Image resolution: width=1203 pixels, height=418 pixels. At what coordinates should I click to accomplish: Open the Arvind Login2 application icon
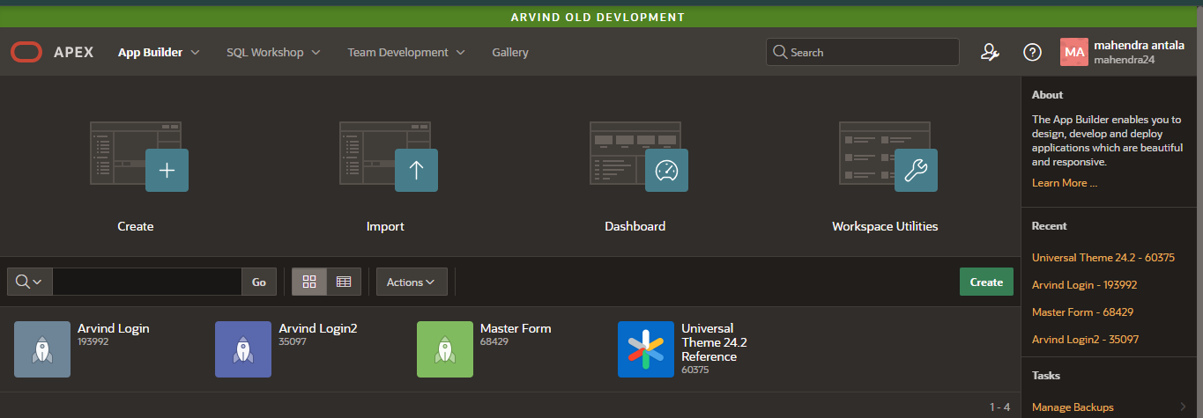click(243, 349)
